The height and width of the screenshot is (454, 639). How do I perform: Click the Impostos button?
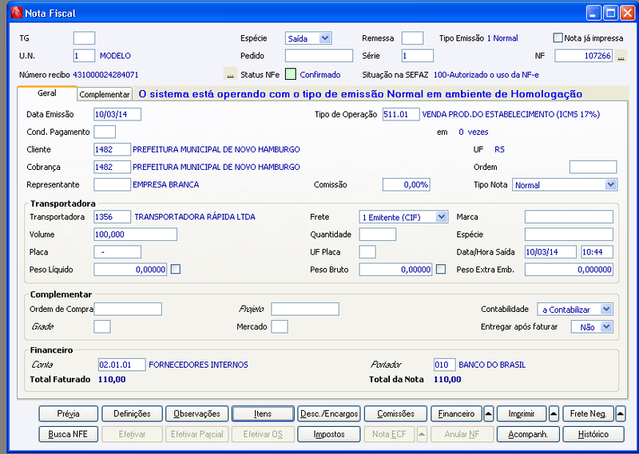329,434
